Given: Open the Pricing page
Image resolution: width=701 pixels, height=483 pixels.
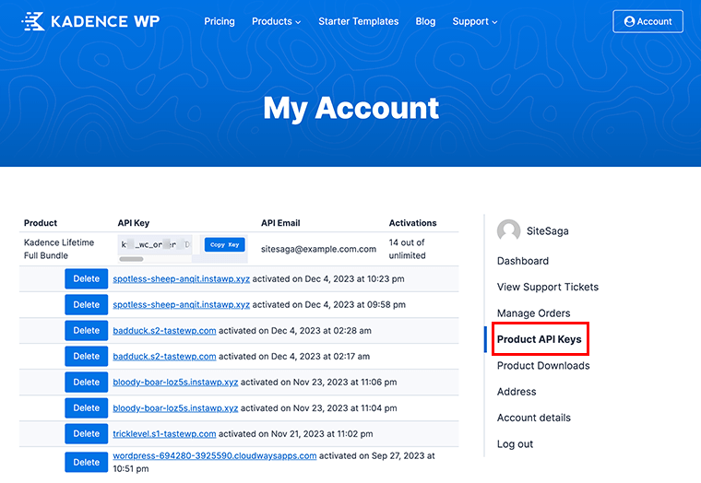Looking at the screenshot, I should pos(220,21).
